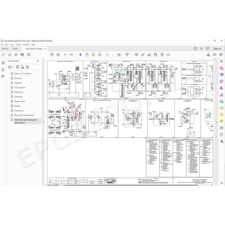This screenshot has width=225, height=225.
Task: Print the document with printer icon
Action: pos(22,55)
